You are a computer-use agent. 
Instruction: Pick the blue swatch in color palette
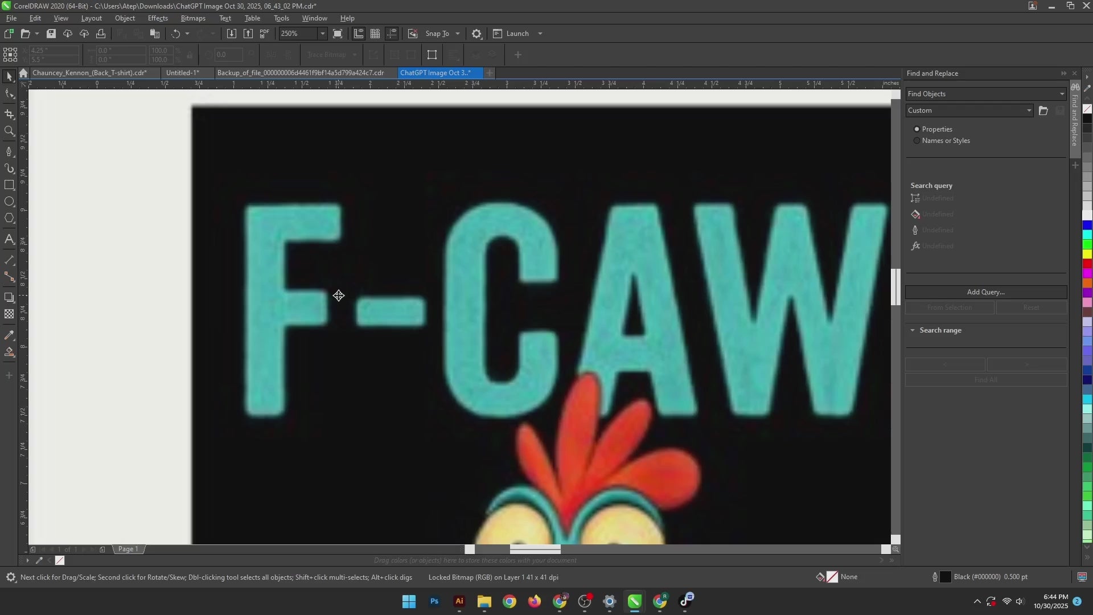click(1087, 225)
